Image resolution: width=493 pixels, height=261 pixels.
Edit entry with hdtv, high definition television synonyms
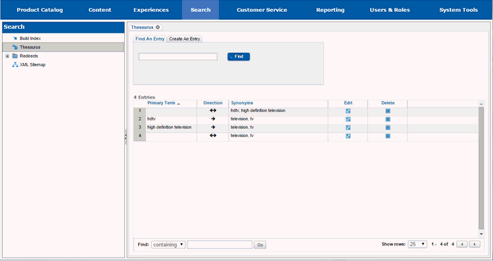(x=348, y=111)
